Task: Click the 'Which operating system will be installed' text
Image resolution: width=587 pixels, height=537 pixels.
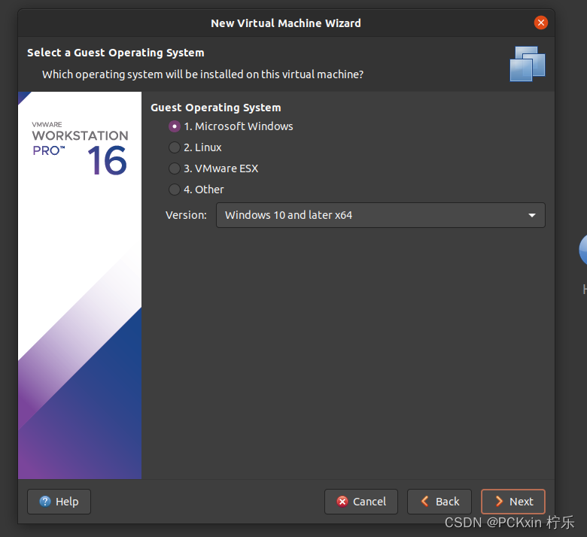Action: [x=202, y=74]
